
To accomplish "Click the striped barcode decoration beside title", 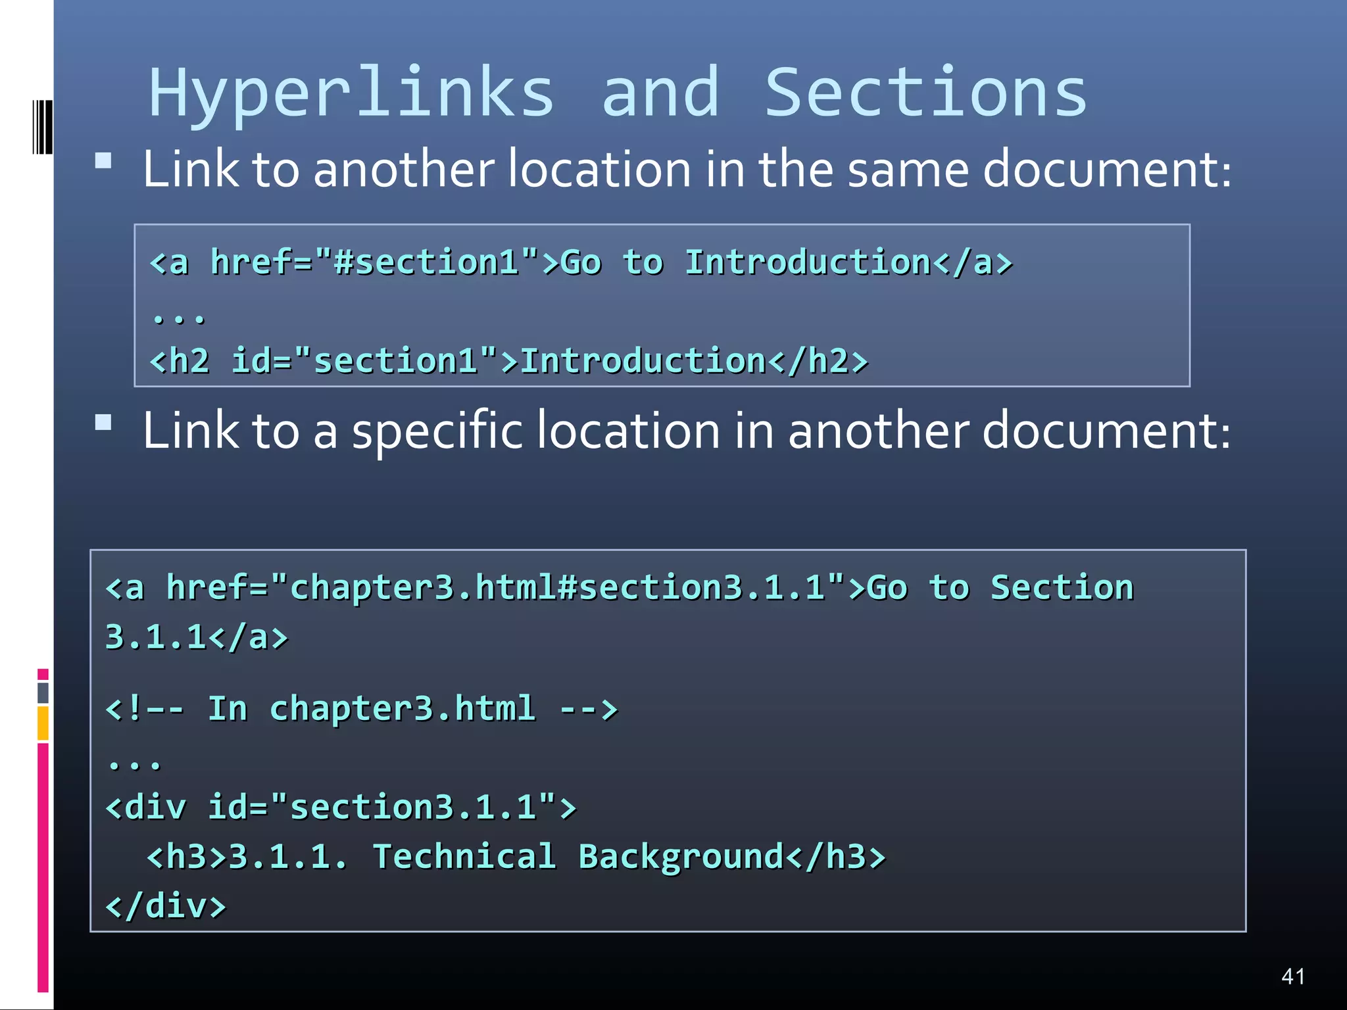I will (43, 127).
